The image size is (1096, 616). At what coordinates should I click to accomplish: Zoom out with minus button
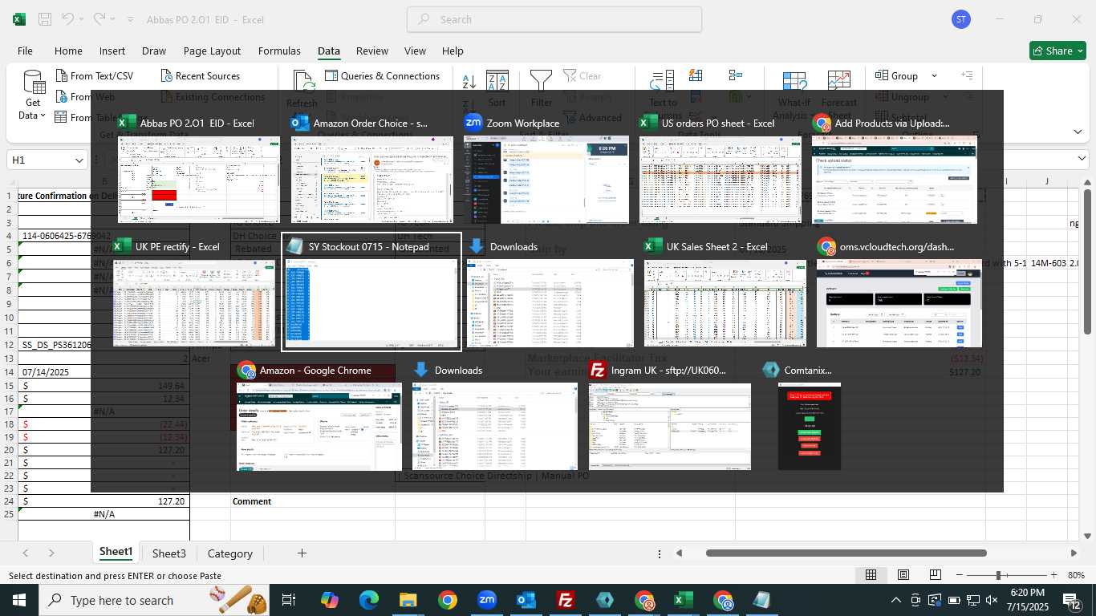pos(958,575)
